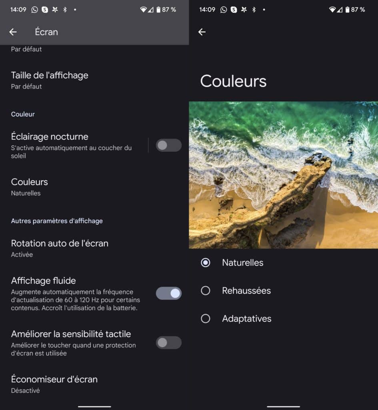Tap Bluetooth status icon on Couleurs screen
Image resolution: width=378 pixels, height=410 pixels.
tap(254, 10)
